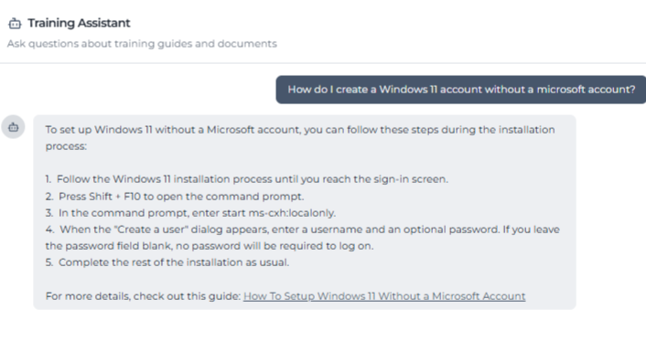646x363 pixels.
Task: Click the subtitle "Ask questions about training guides and documents"
Action: pos(142,44)
